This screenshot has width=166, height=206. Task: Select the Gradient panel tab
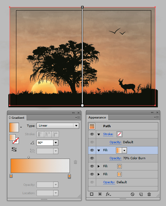[x=17, y=118]
